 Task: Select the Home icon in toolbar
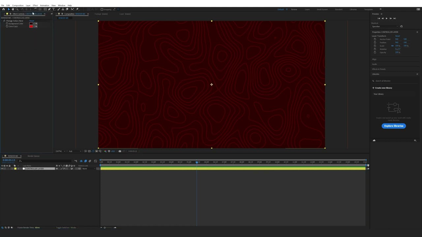tap(4, 9)
